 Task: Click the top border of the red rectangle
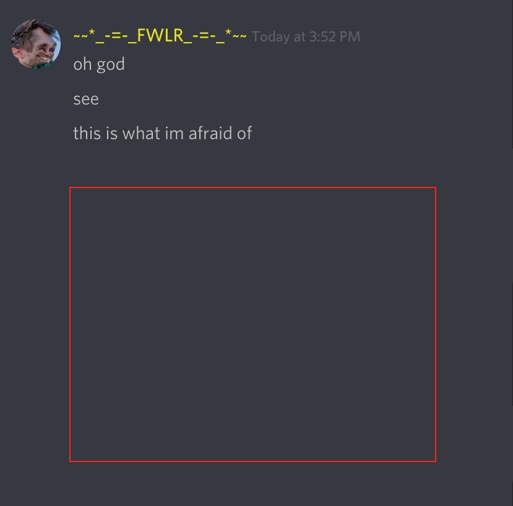(252, 188)
